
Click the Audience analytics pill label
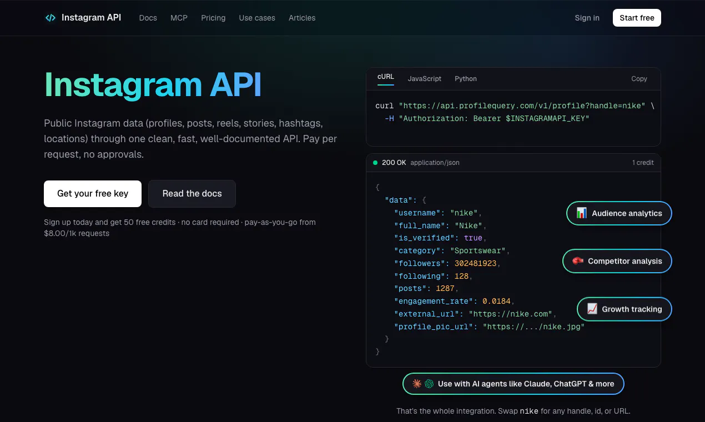(x=627, y=213)
